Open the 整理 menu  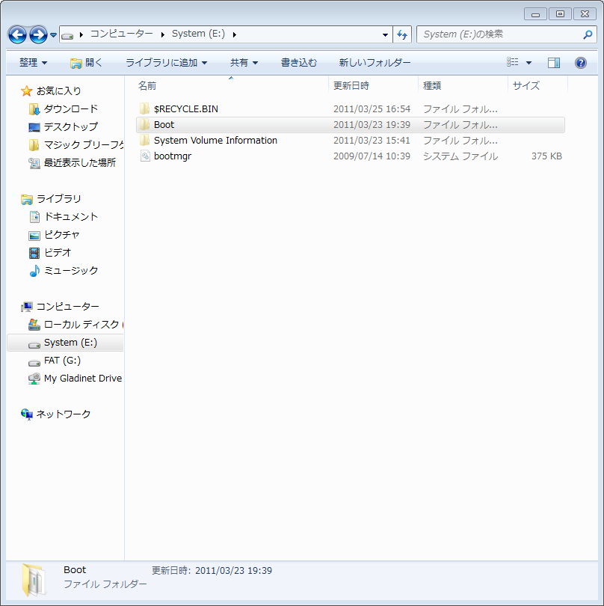(33, 63)
